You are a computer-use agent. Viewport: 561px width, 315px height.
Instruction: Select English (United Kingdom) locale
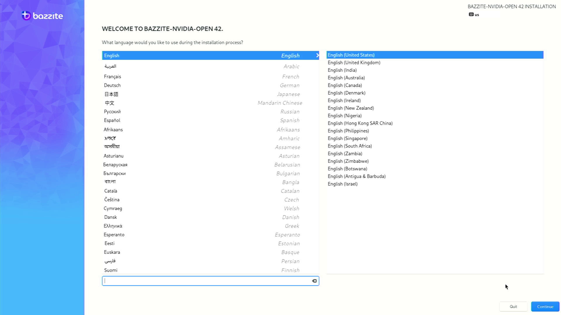(x=435, y=63)
